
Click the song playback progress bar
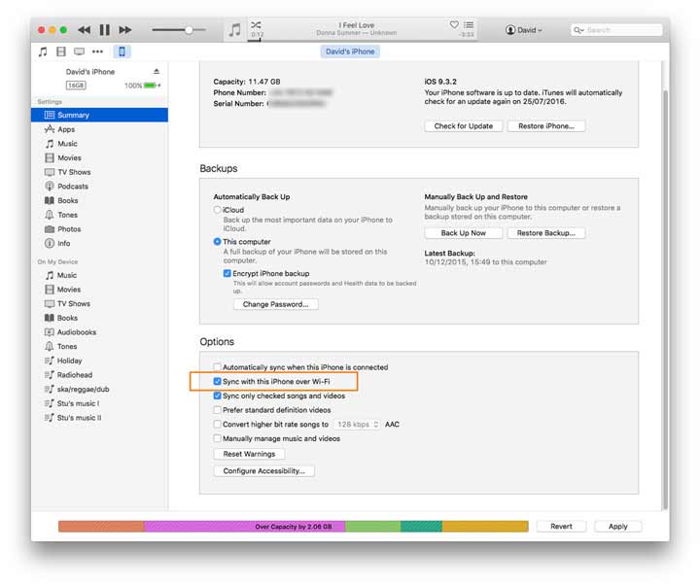point(363,41)
